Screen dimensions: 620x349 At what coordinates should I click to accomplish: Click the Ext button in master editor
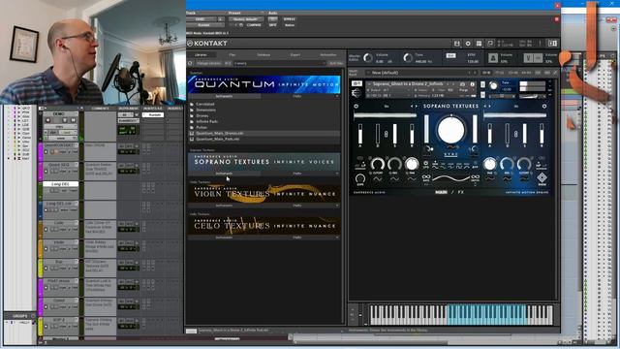pyautogui.click(x=450, y=56)
